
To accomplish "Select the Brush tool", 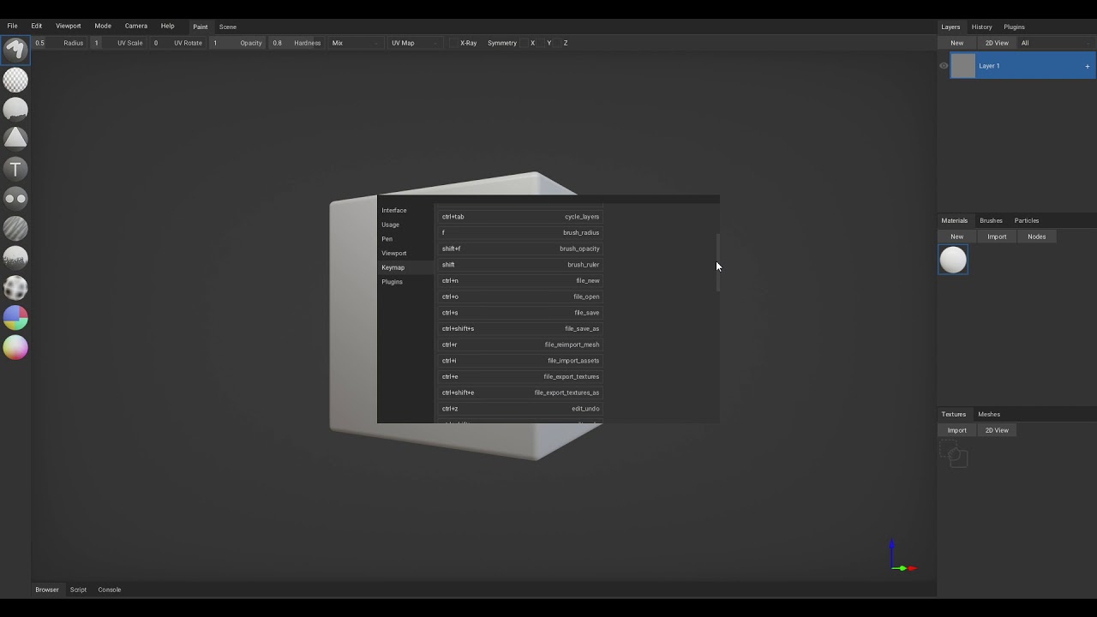I will 15,51.
